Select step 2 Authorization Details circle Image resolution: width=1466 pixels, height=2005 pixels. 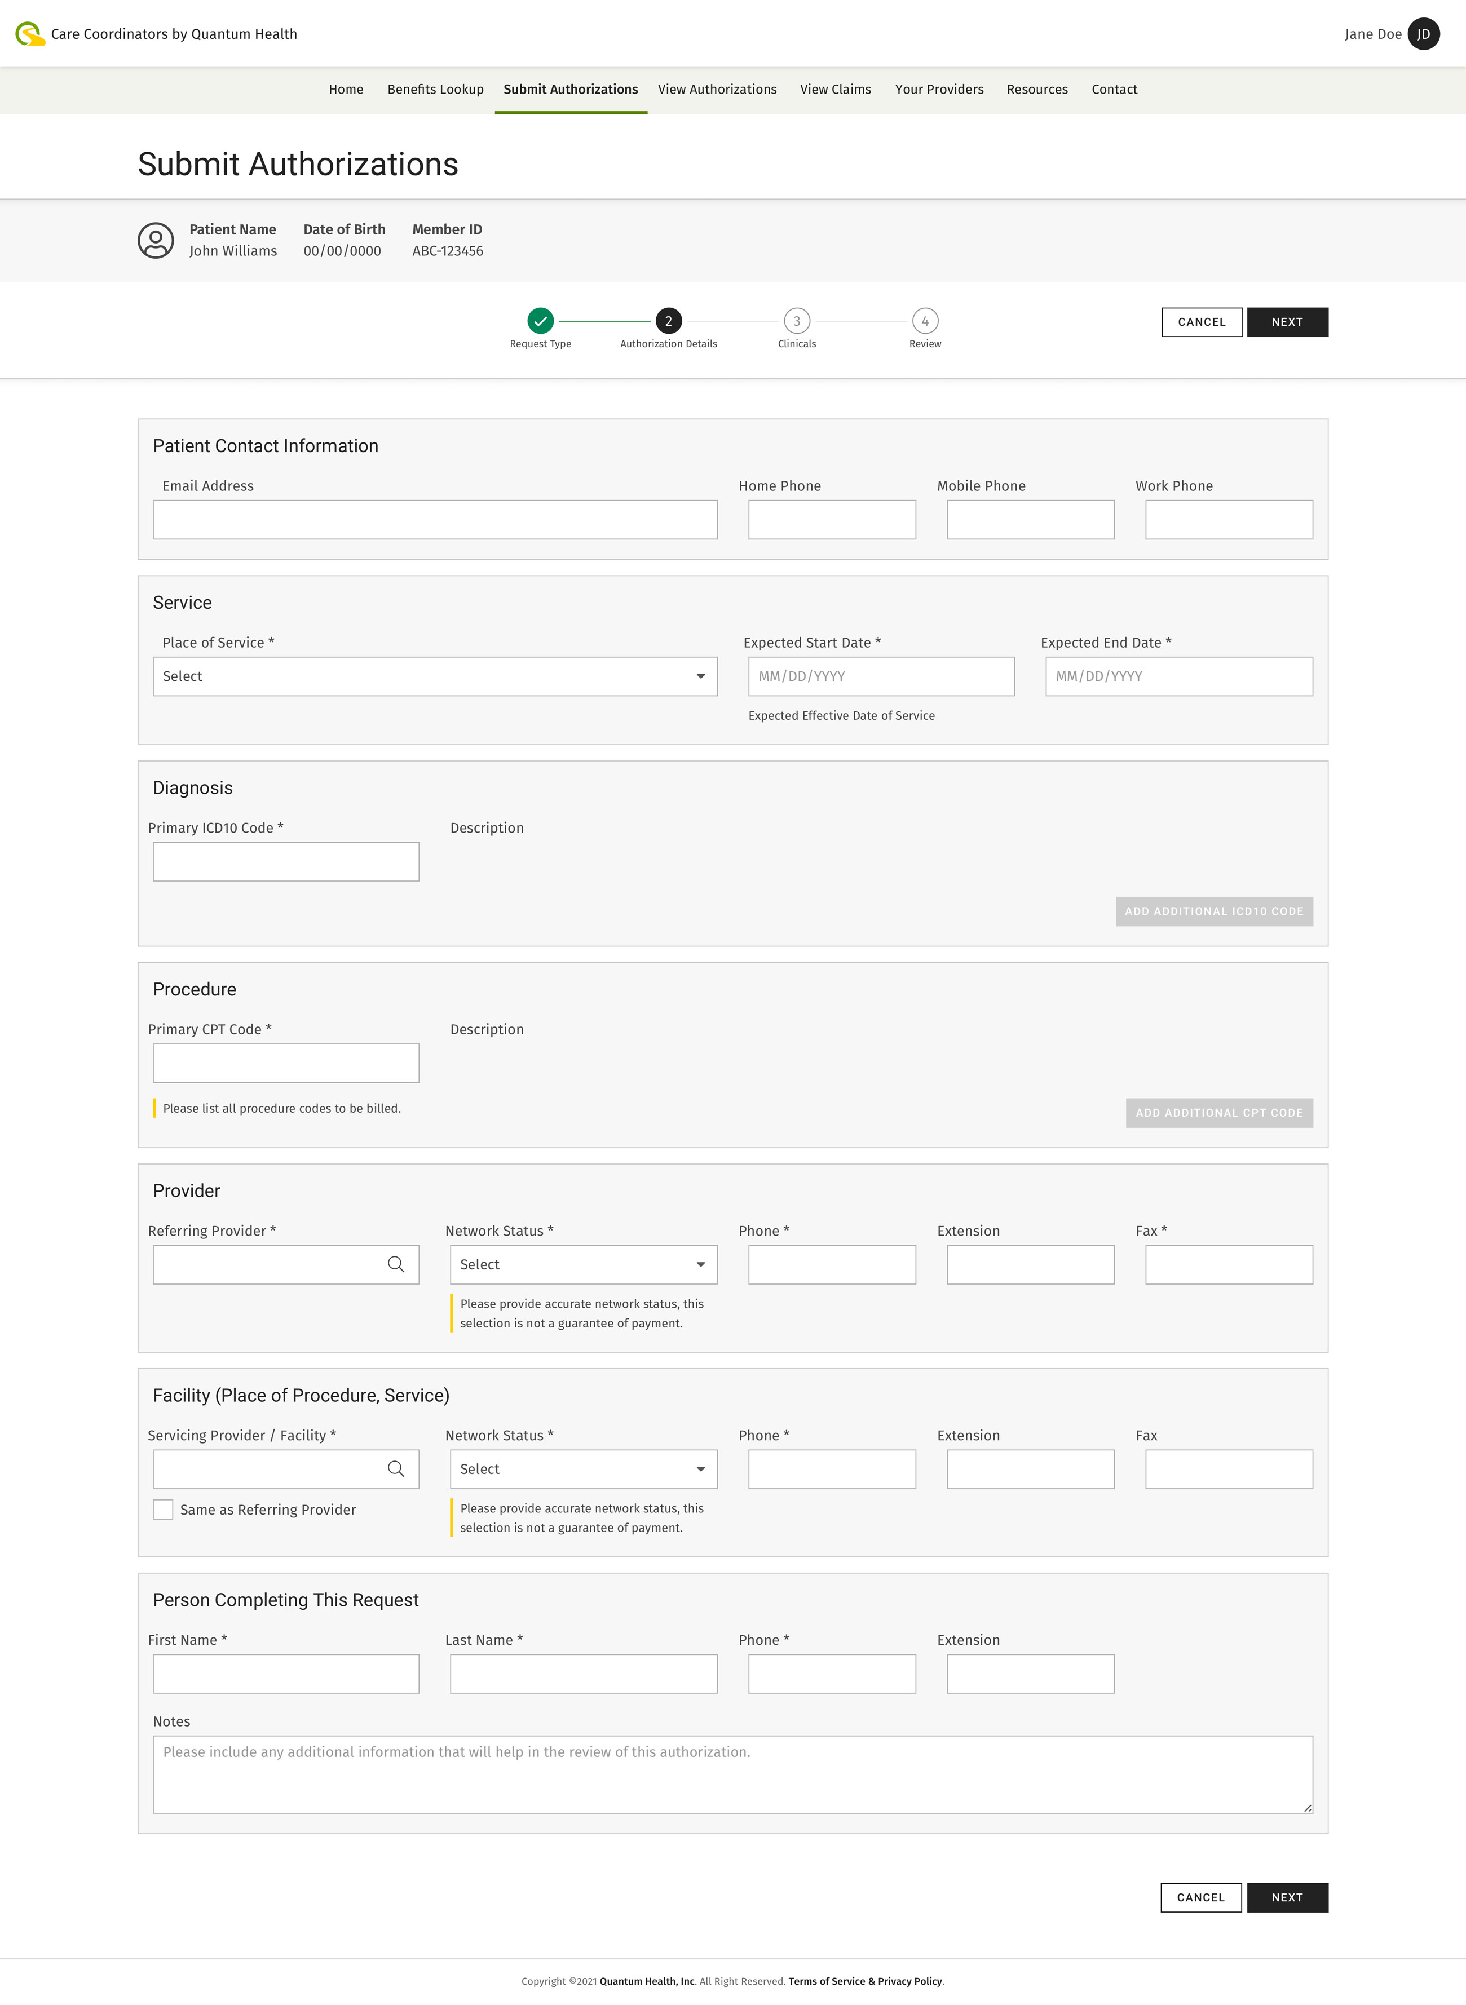click(x=668, y=321)
